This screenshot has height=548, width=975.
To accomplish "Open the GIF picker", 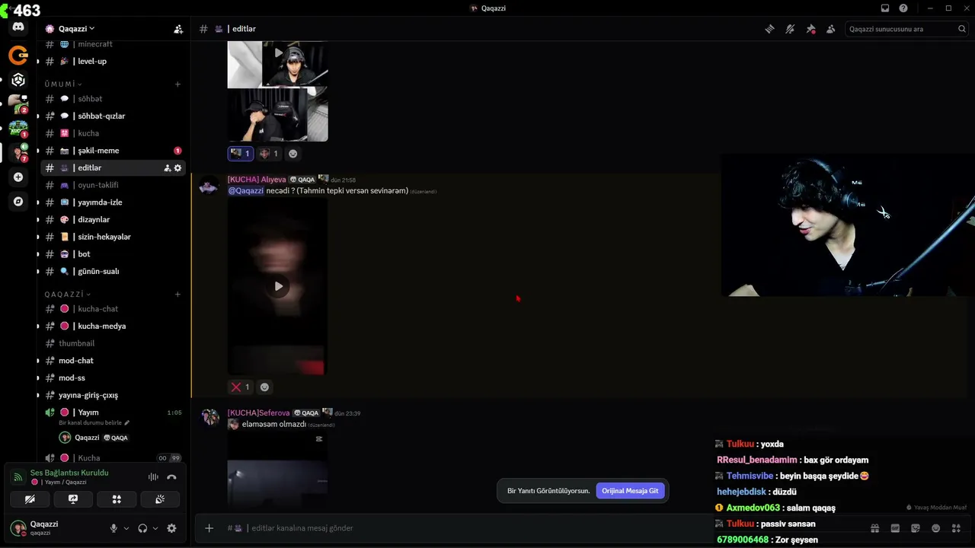I will (x=895, y=528).
